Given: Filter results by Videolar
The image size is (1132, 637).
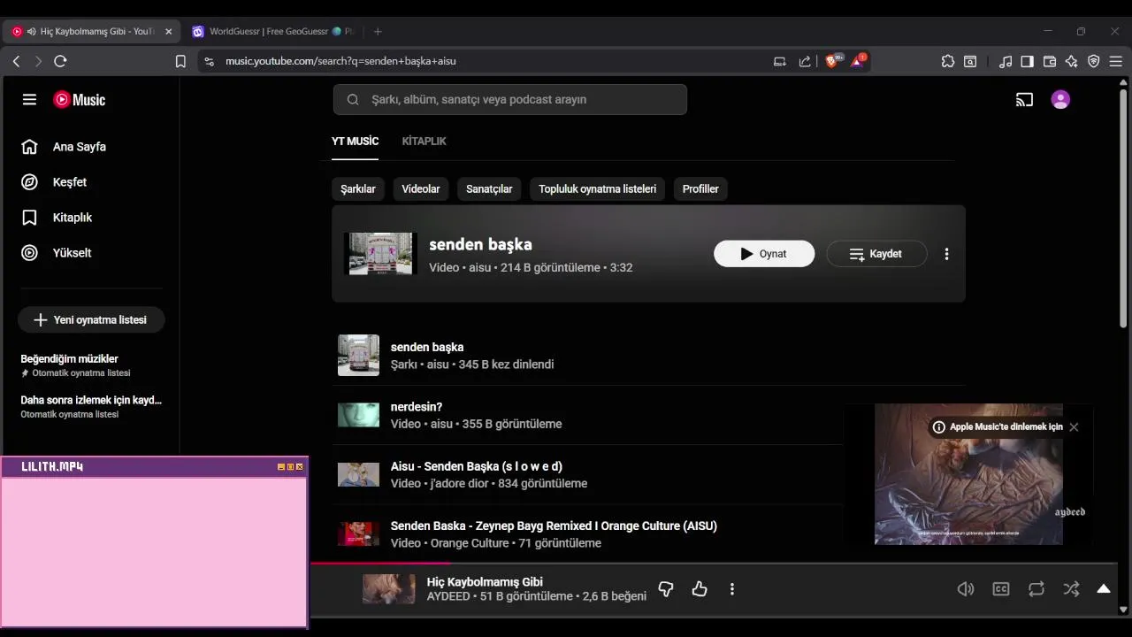Looking at the screenshot, I should click(x=421, y=189).
